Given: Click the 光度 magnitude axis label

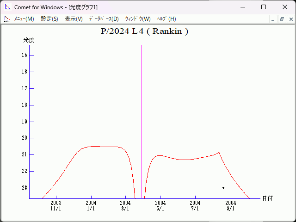Looking at the screenshot, I should [x=29, y=40].
